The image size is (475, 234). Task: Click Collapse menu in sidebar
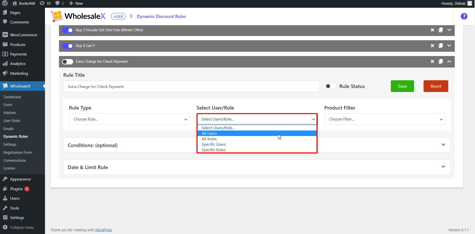click(22, 227)
